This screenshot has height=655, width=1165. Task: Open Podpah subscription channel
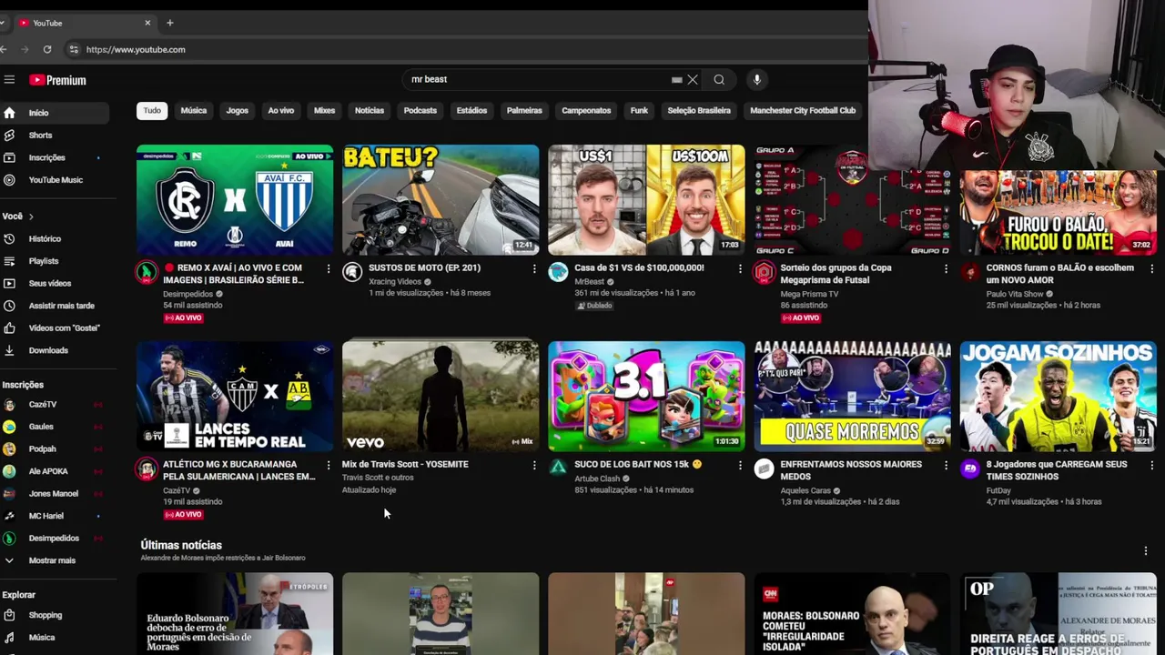tap(55, 449)
